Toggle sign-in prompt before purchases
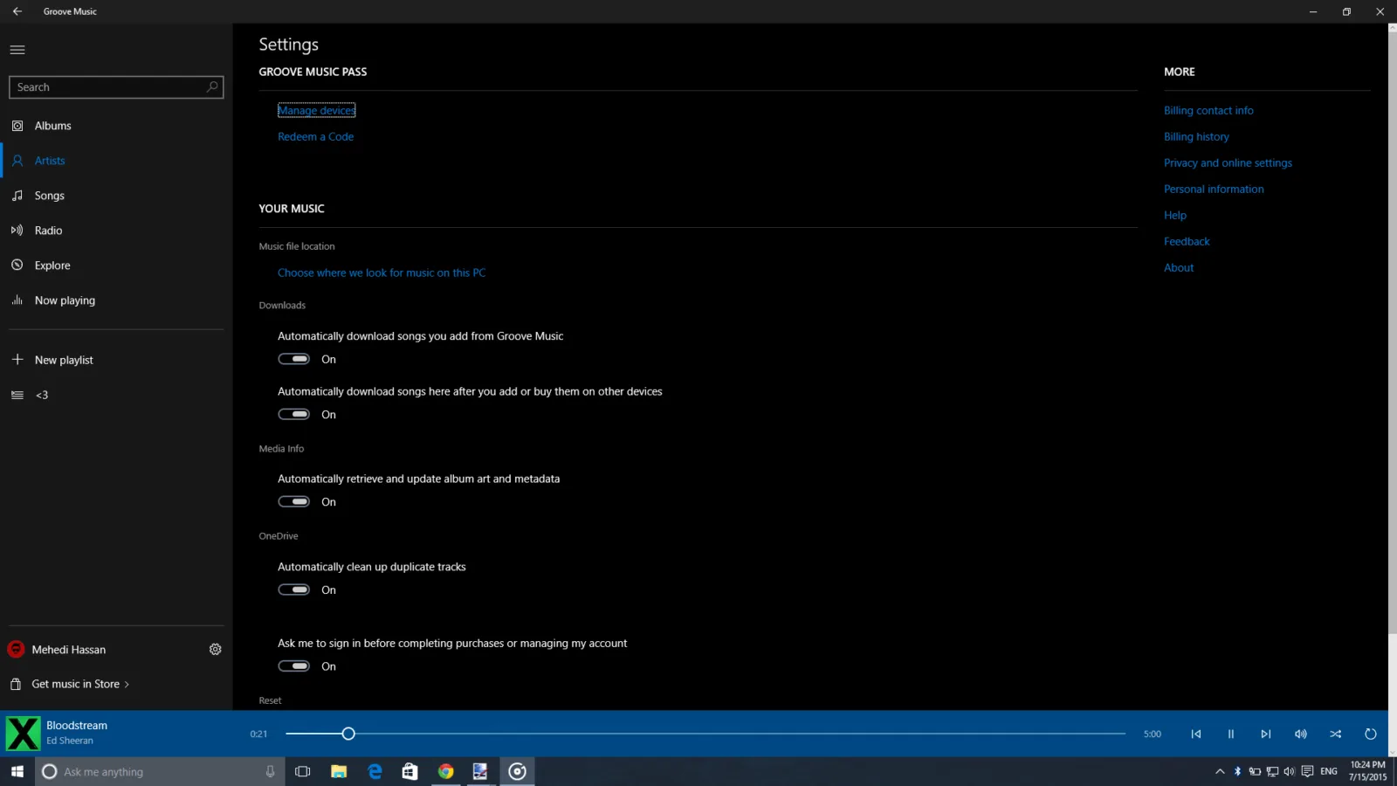The height and width of the screenshot is (786, 1397). [x=294, y=665]
